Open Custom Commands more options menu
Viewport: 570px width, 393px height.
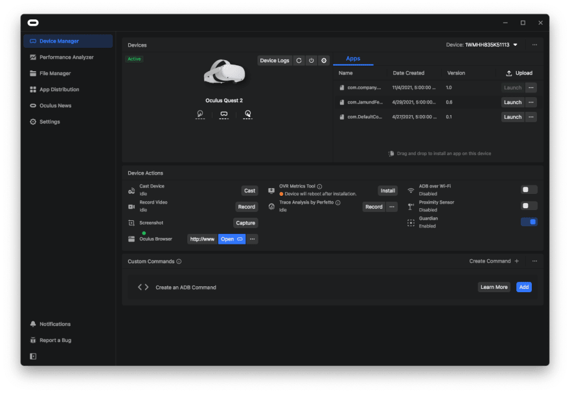[534, 261]
